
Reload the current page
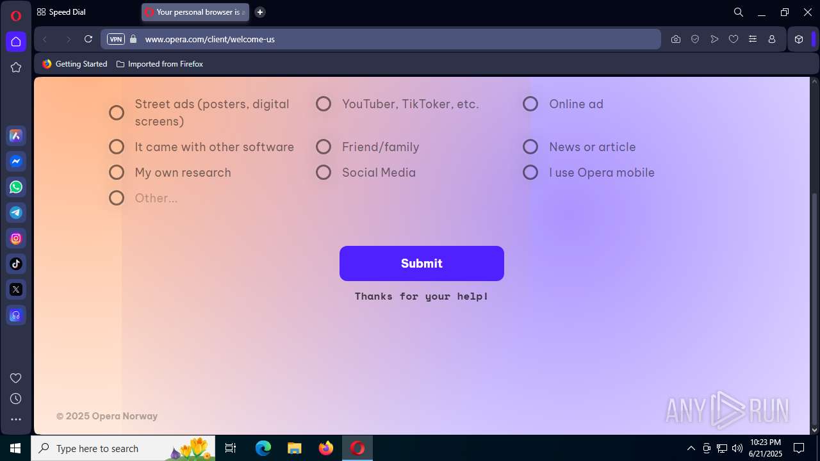(x=88, y=39)
